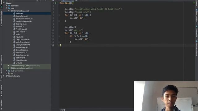Open FindMyAge.kt file

coord(21,29)
